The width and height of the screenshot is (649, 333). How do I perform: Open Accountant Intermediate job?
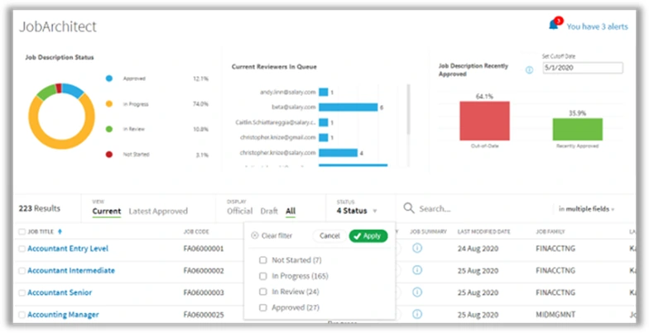point(71,271)
